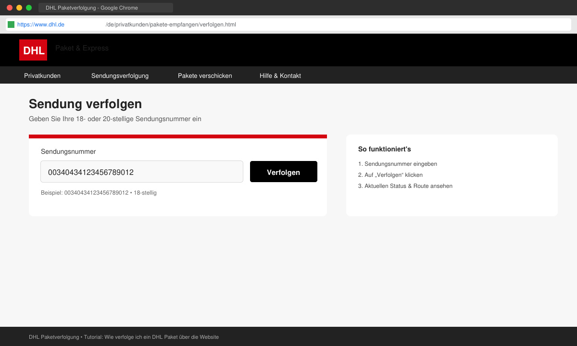Open the Sendungsverfolgung menu item
Viewport: 577px width, 346px height.
pos(120,75)
